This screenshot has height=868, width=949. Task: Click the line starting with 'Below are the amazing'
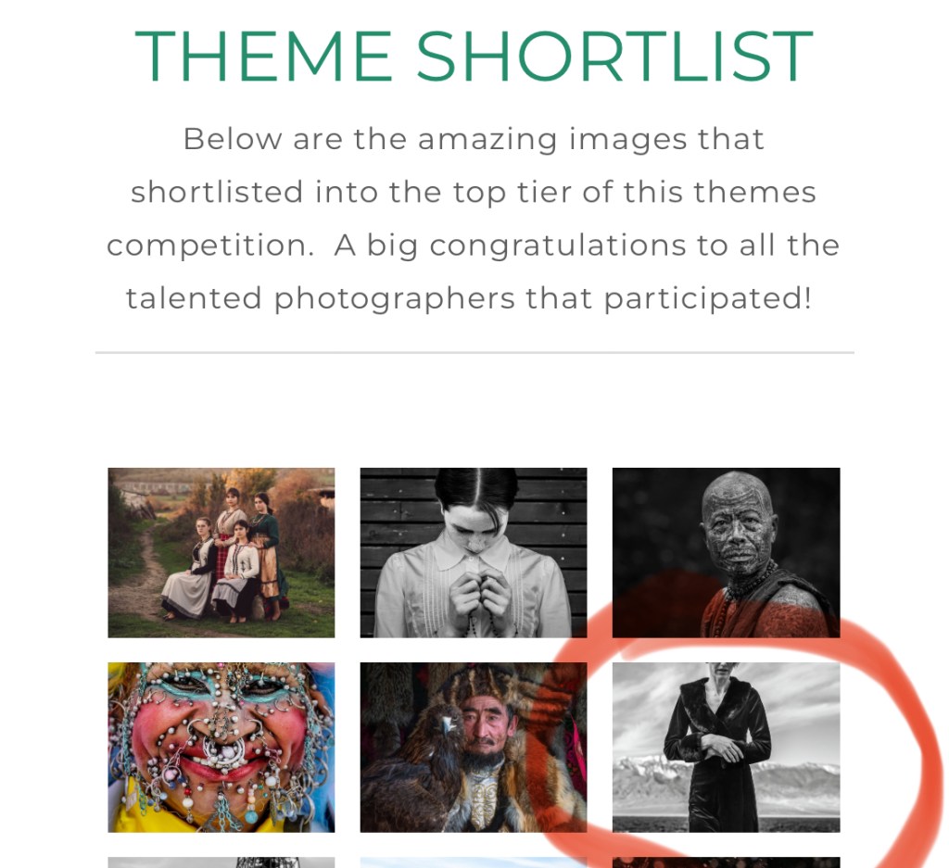tap(474, 139)
